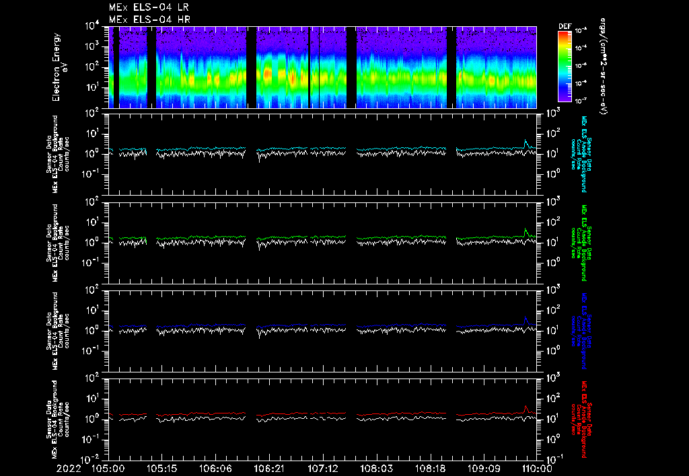Select the 108:03 time axis label
This screenshot has height=476, width=689.
coord(376,469)
